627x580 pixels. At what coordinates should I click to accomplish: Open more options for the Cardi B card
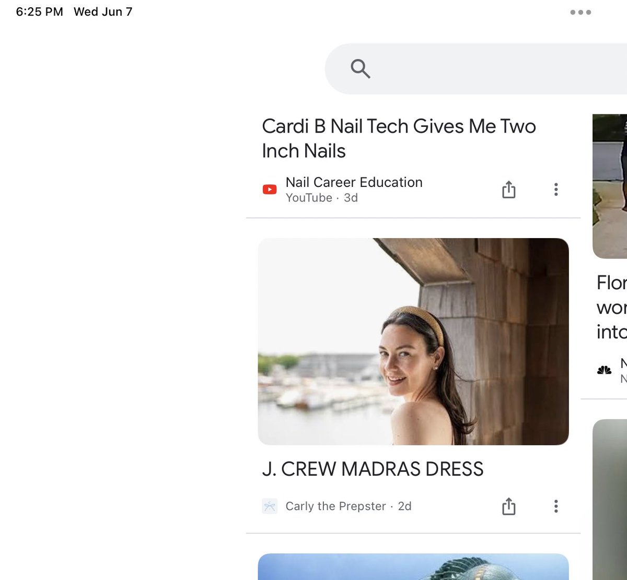tap(556, 190)
